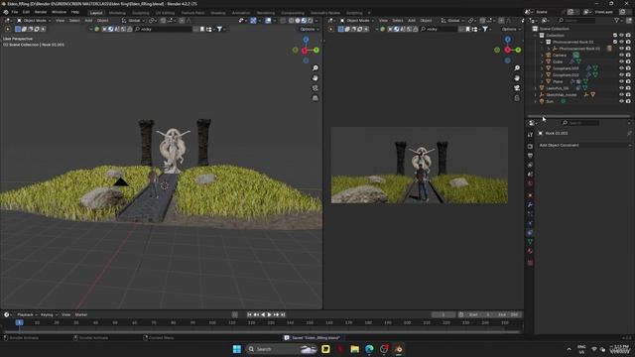Disable Camera row render camera icon

(628, 56)
